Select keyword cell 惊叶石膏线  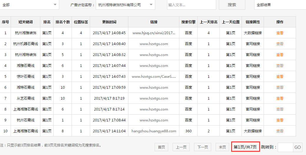(x=26, y=77)
